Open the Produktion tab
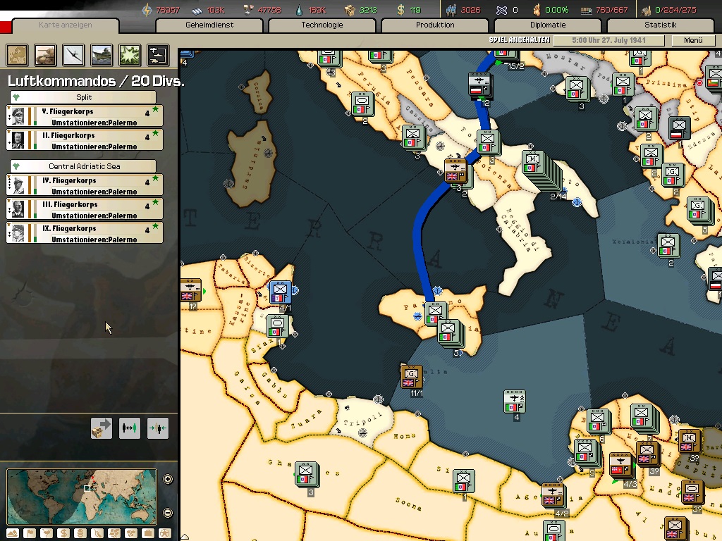This screenshot has width=722, height=541. click(435, 25)
